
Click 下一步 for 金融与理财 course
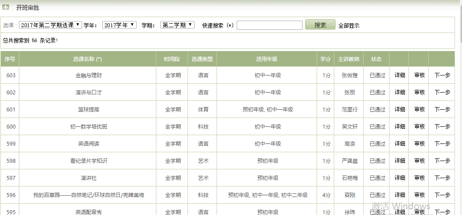pos(442,75)
